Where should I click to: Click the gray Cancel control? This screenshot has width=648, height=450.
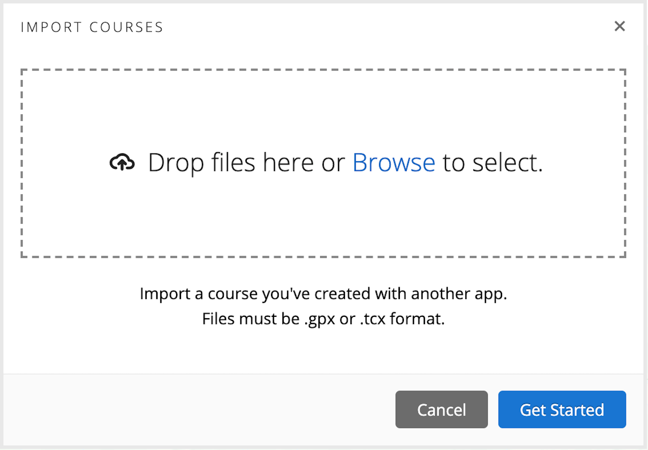tap(441, 409)
